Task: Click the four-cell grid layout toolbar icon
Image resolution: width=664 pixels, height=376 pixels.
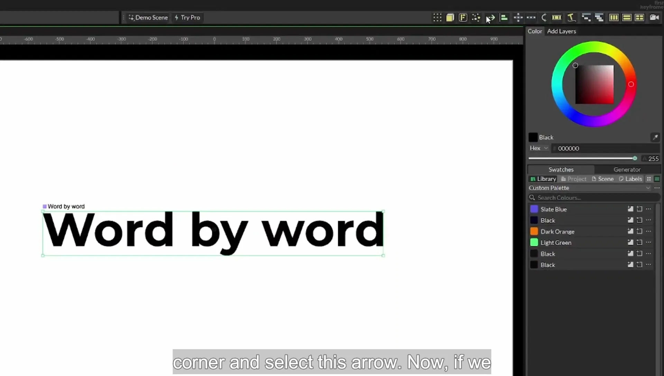Action: [639, 18]
